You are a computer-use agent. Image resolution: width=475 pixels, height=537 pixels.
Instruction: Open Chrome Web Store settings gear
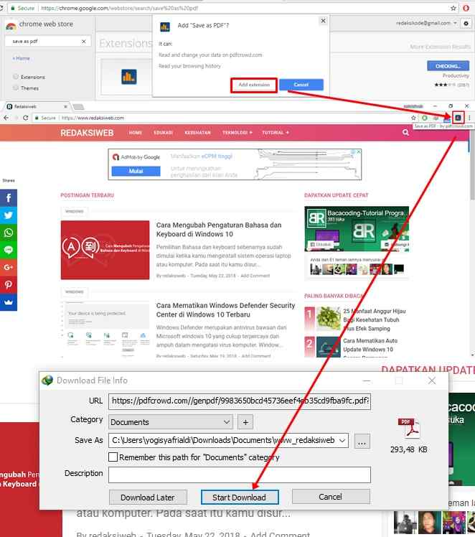tap(466, 23)
